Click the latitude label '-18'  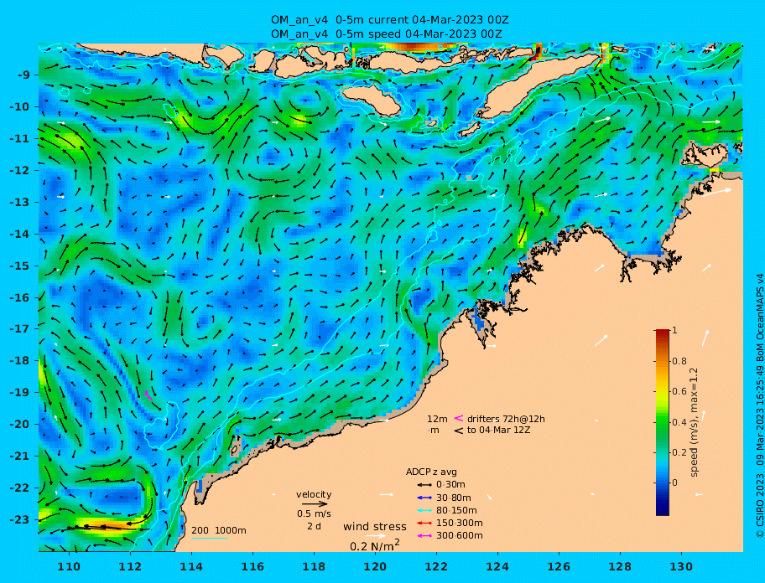22,361
